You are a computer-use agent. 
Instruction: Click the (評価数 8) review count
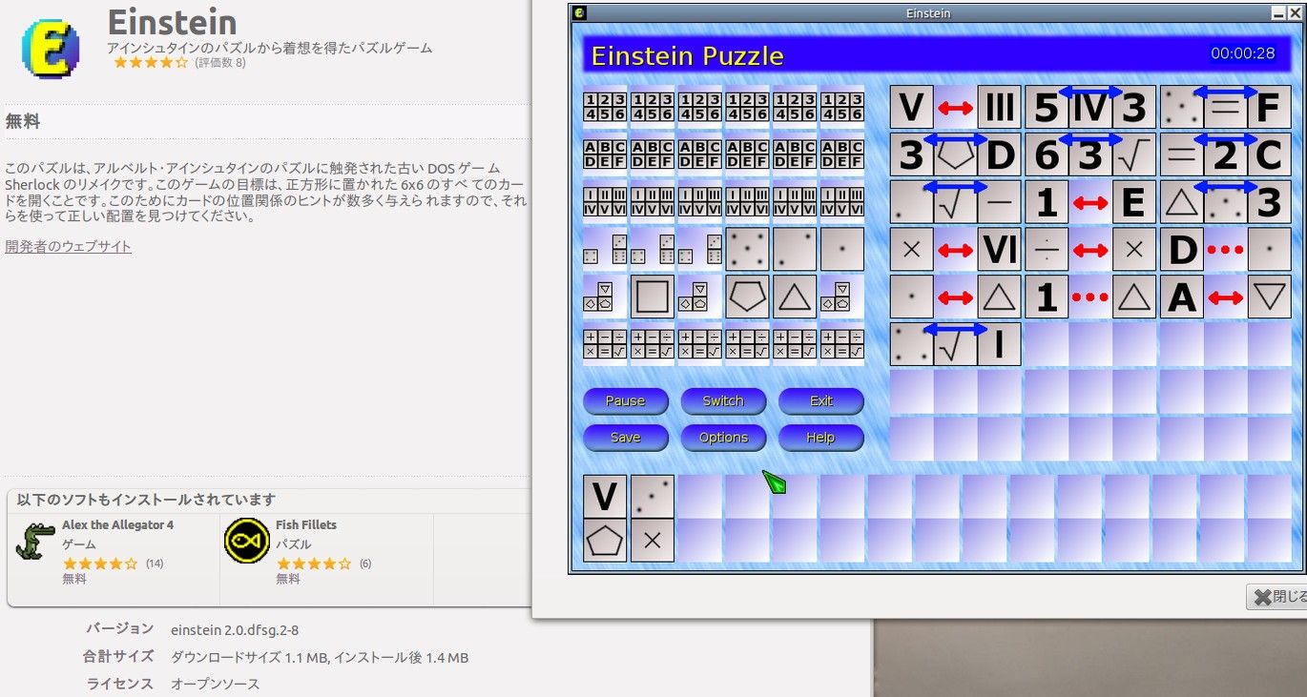pyautogui.click(x=220, y=63)
